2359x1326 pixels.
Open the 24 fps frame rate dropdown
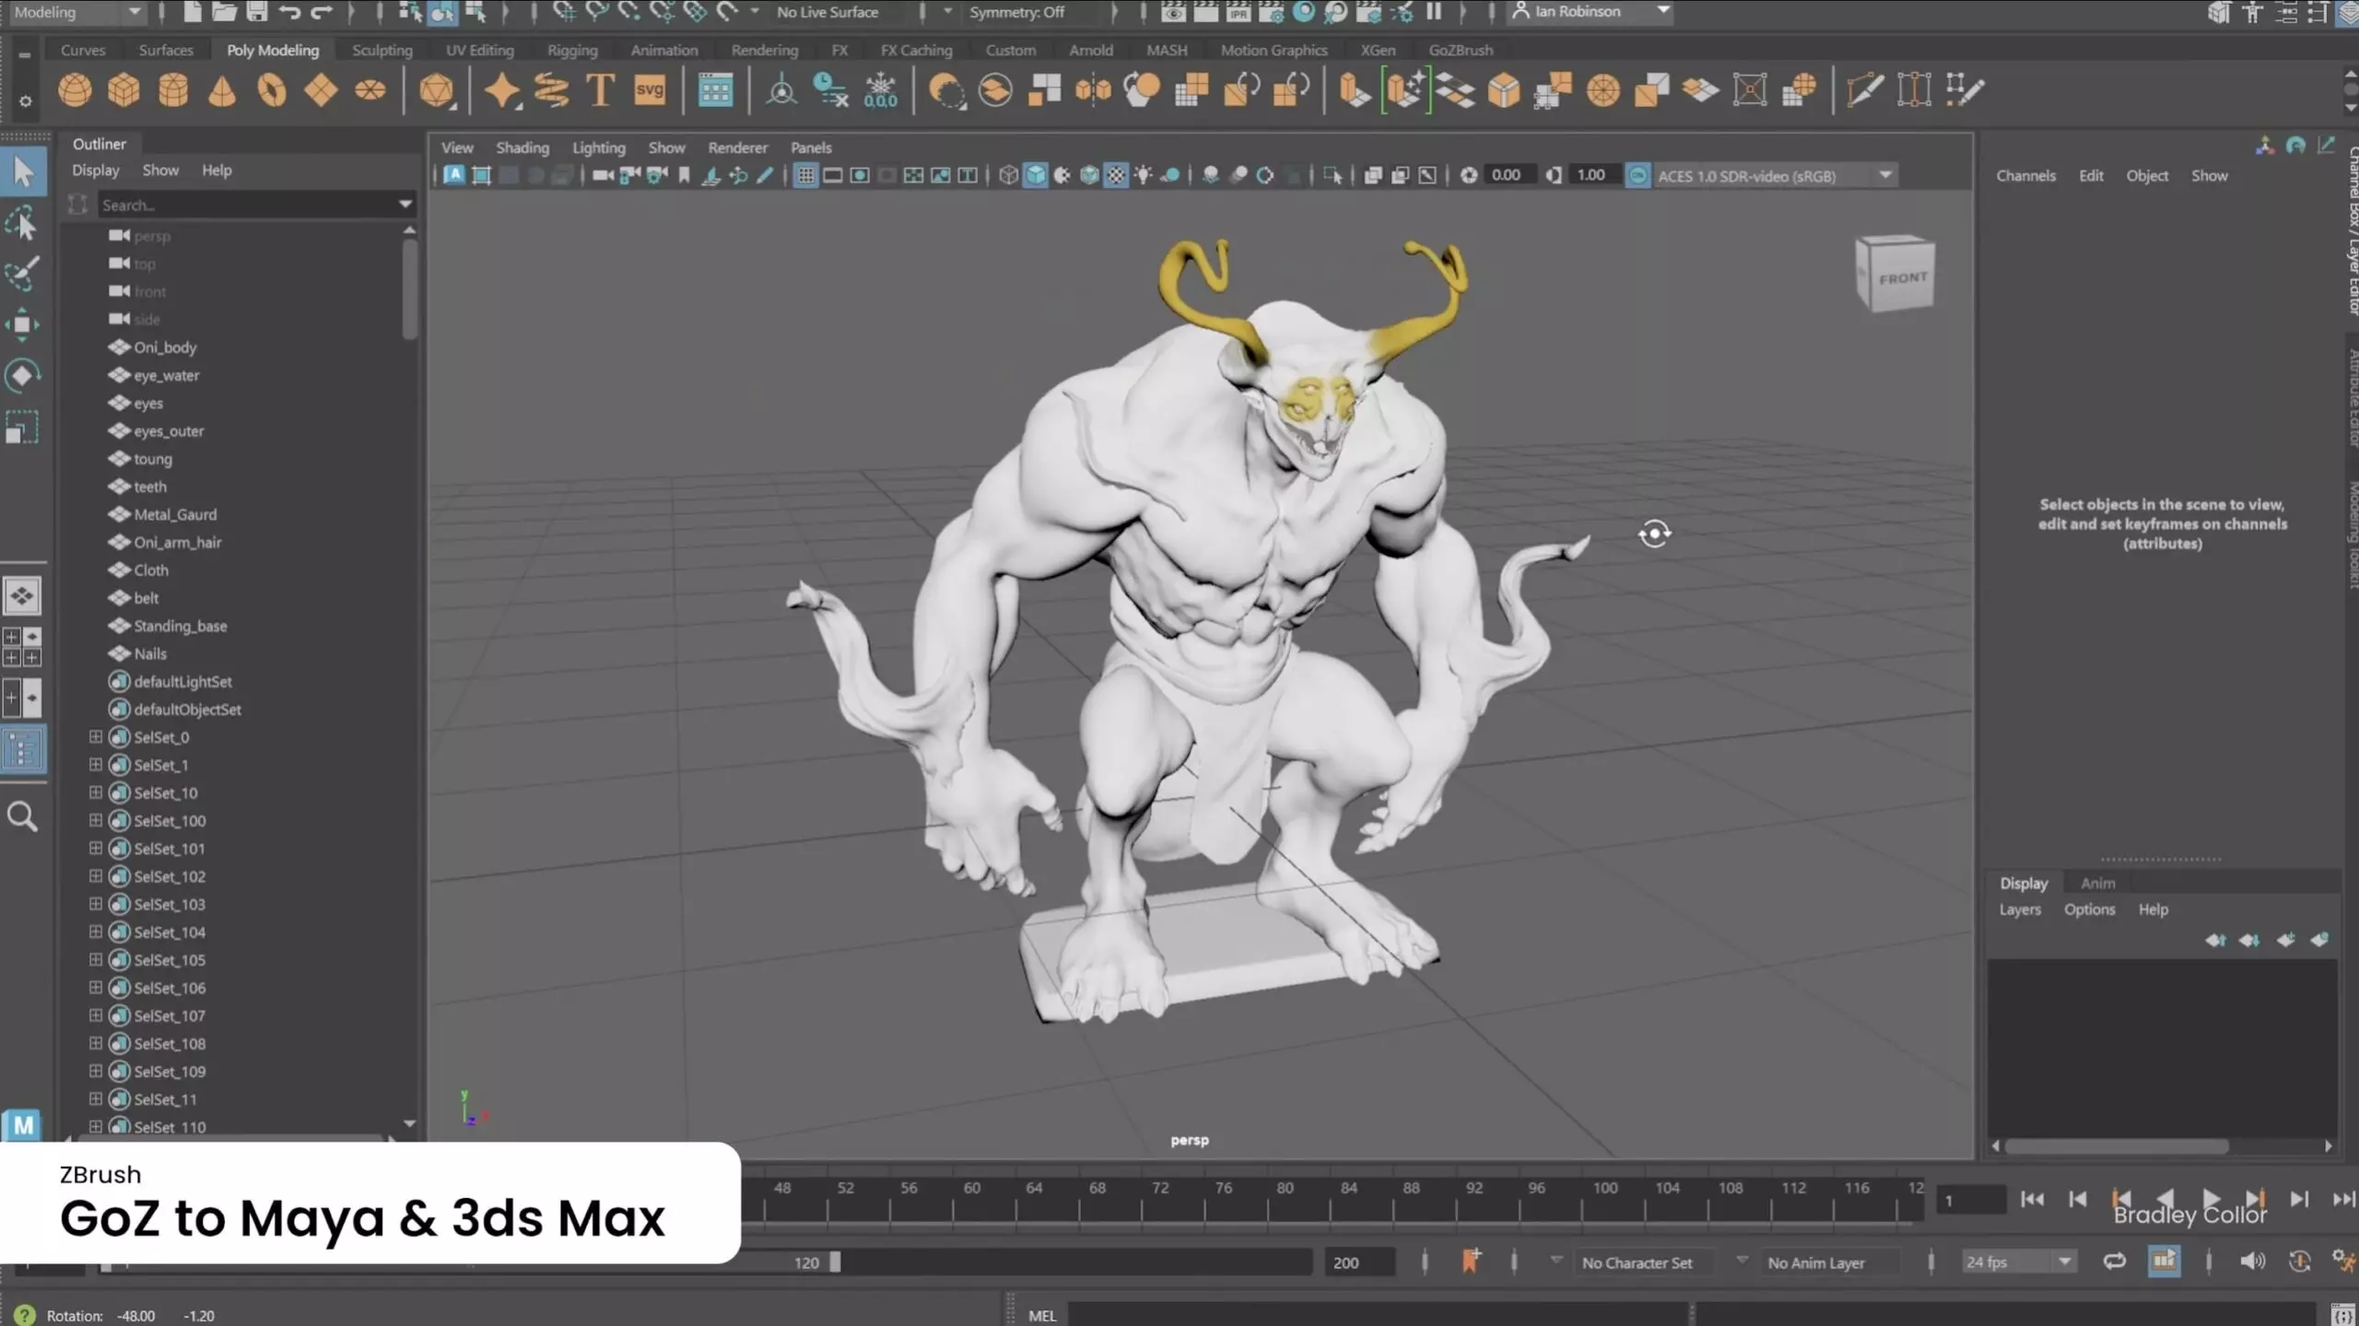2065,1261
